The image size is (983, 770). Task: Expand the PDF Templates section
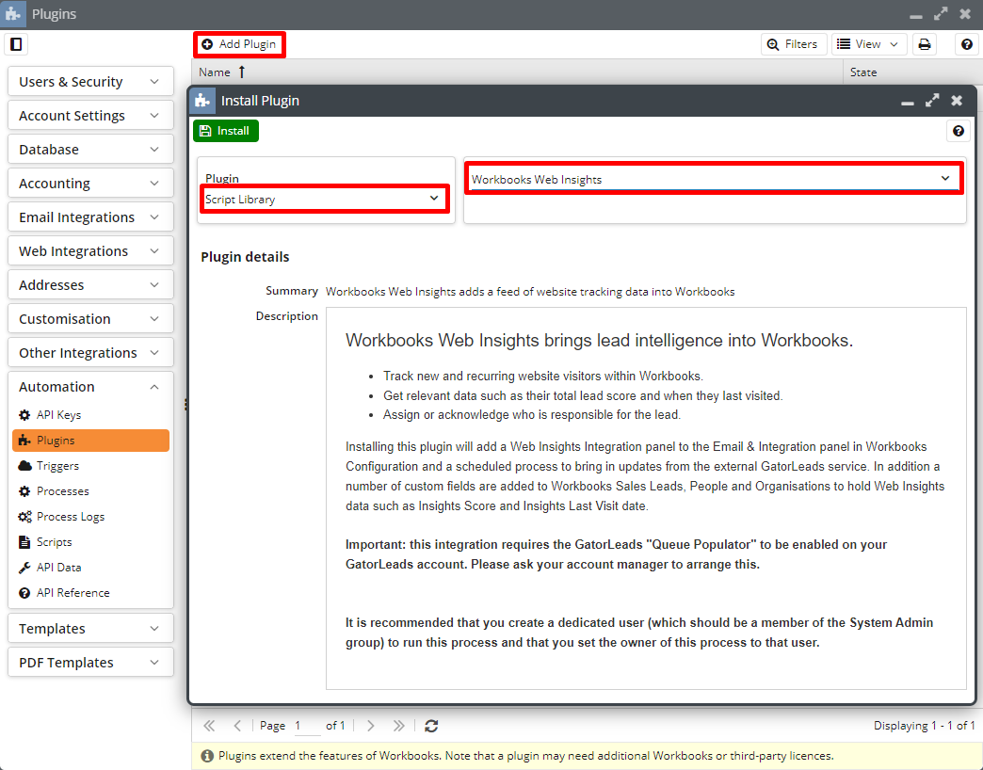(90, 663)
